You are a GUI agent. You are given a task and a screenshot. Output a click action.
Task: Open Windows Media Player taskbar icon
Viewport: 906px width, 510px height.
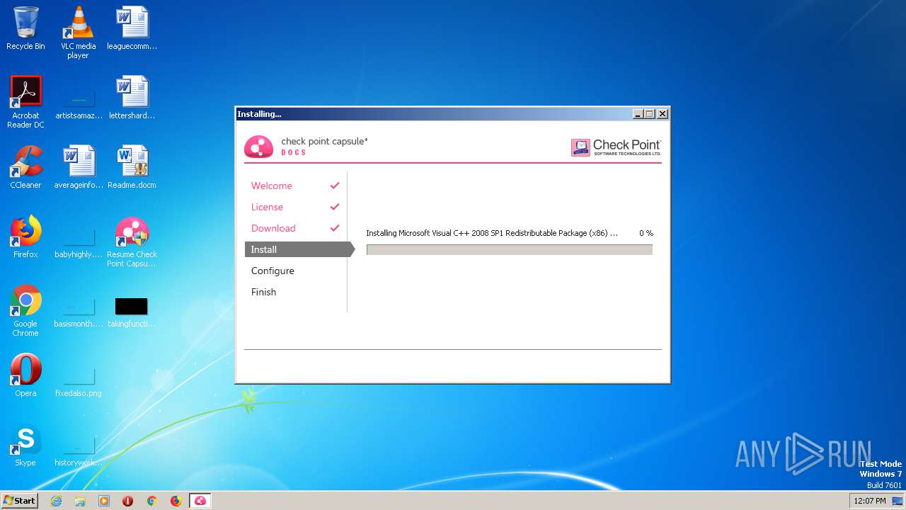coord(104,501)
